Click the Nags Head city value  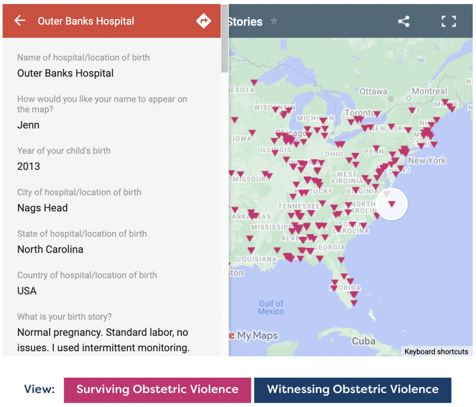[42, 208]
